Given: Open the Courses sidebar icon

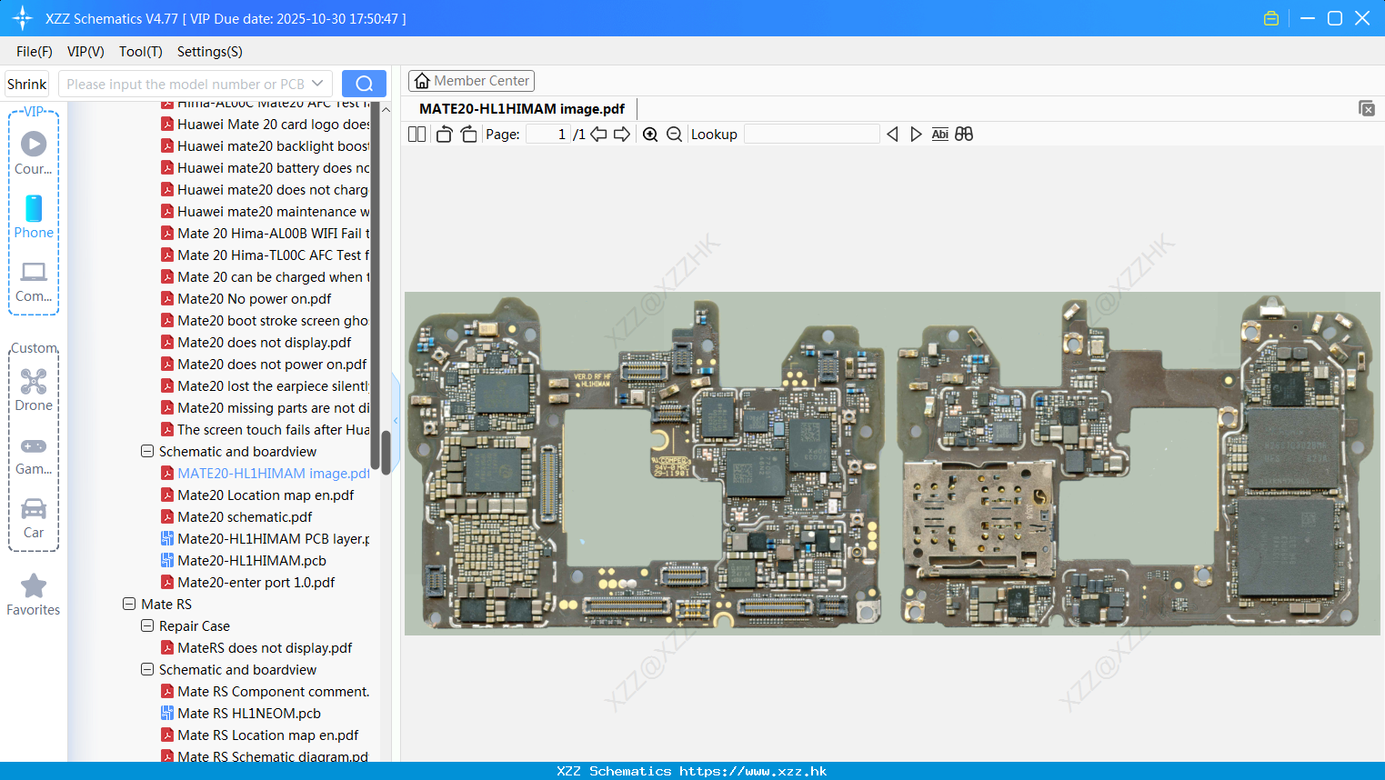Looking at the screenshot, I should [34, 153].
